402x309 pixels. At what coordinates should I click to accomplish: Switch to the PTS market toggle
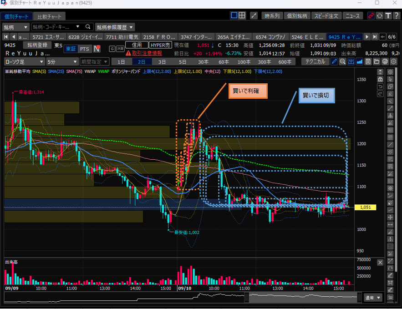pyautogui.click(x=85, y=49)
